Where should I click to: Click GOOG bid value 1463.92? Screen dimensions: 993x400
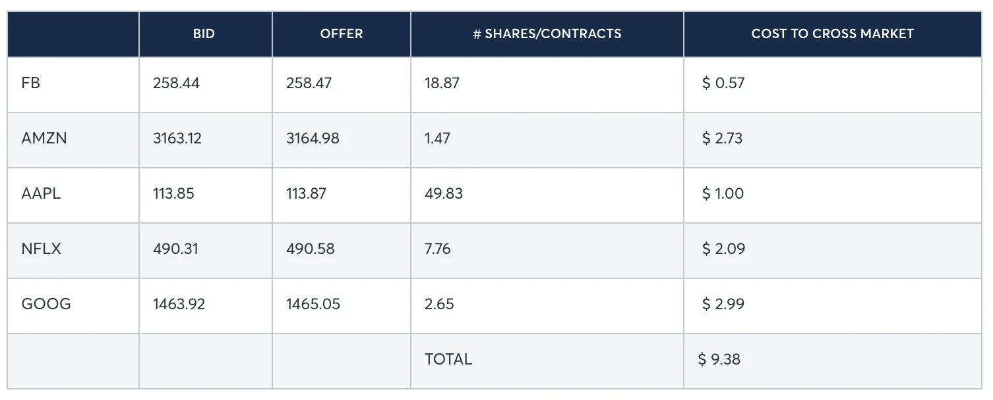click(179, 304)
